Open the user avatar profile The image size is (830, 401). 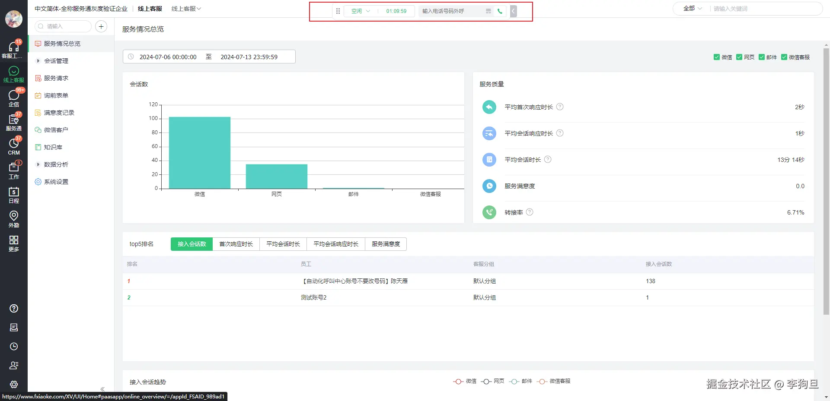point(14,19)
